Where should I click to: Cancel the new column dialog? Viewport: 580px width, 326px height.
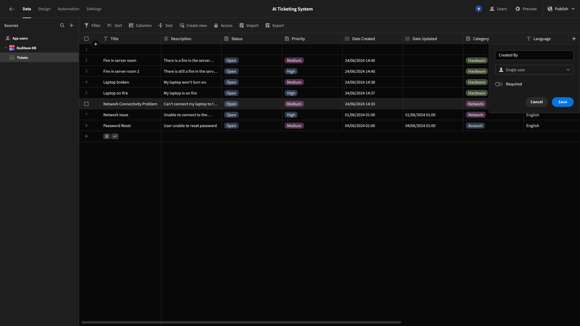[536, 102]
